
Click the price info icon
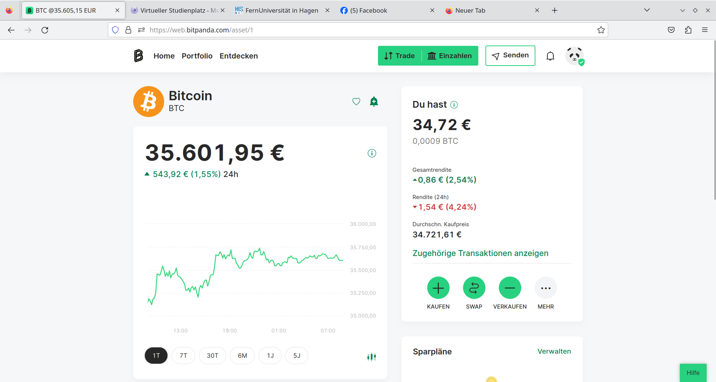372,153
